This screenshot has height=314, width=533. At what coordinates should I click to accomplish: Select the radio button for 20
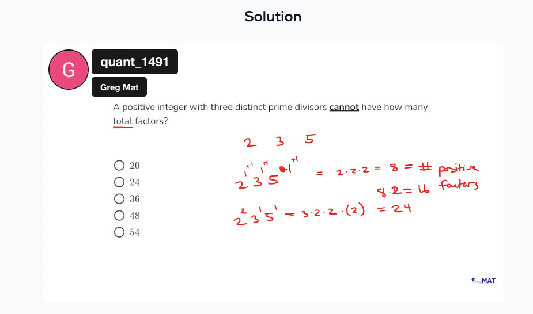(x=119, y=166)
